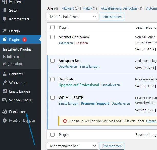Image resolution: width=157 pixels, height=150 pixels.
Task: Open Plugins in the sidebar menu
Action: coord(15,40)
